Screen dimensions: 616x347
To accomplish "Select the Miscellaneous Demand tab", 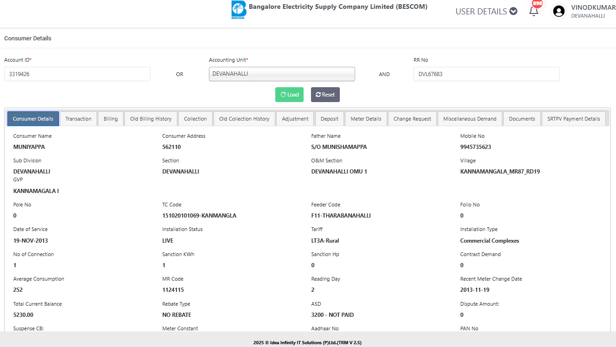I will [x=470, y=119].
